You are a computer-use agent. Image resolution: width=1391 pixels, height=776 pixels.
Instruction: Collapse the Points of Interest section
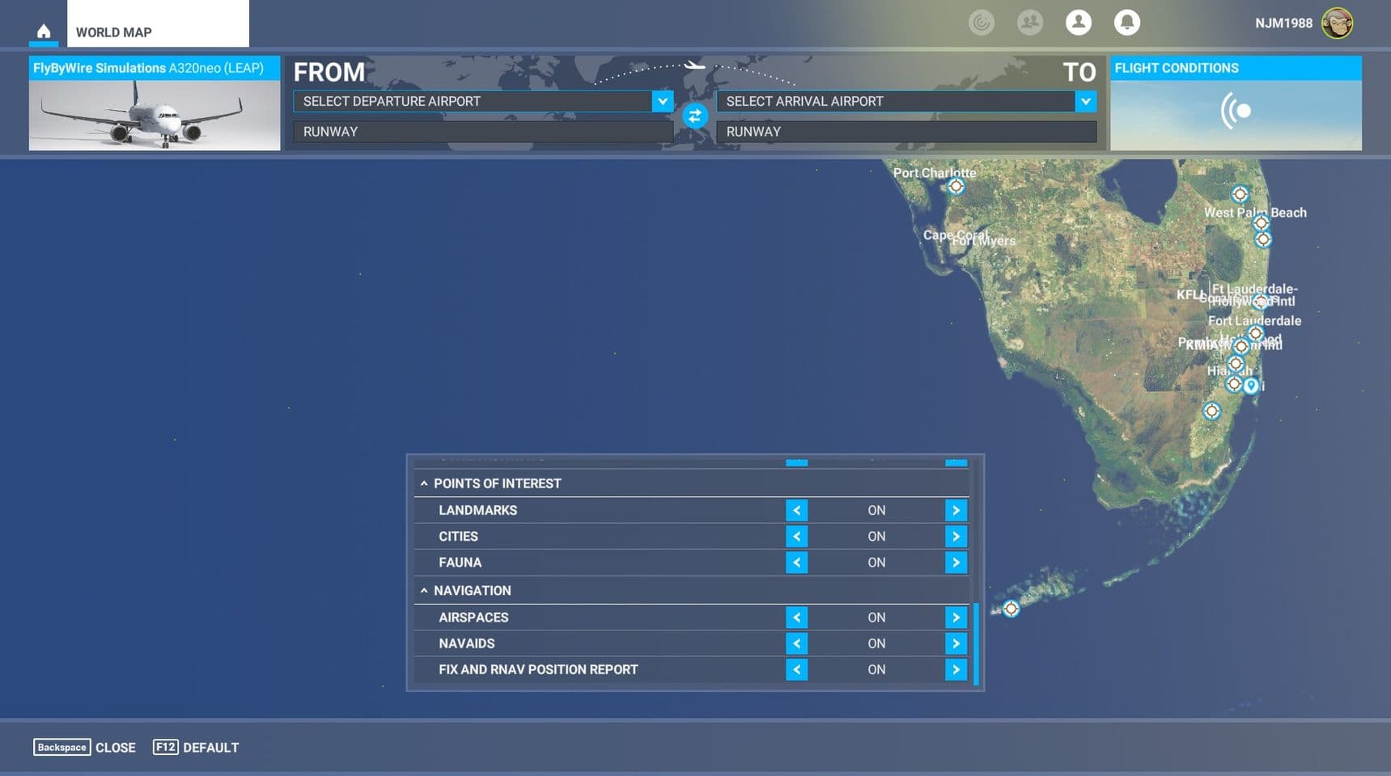coord(425,483)
